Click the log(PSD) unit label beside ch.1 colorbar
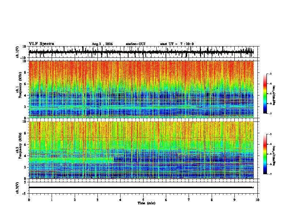This screenshot has height=224, width=290. pyautogui.click(x=274, y=95)
